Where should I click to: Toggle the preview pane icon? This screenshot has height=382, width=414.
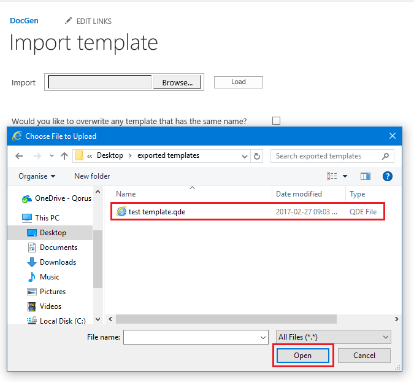click(366, 176)
